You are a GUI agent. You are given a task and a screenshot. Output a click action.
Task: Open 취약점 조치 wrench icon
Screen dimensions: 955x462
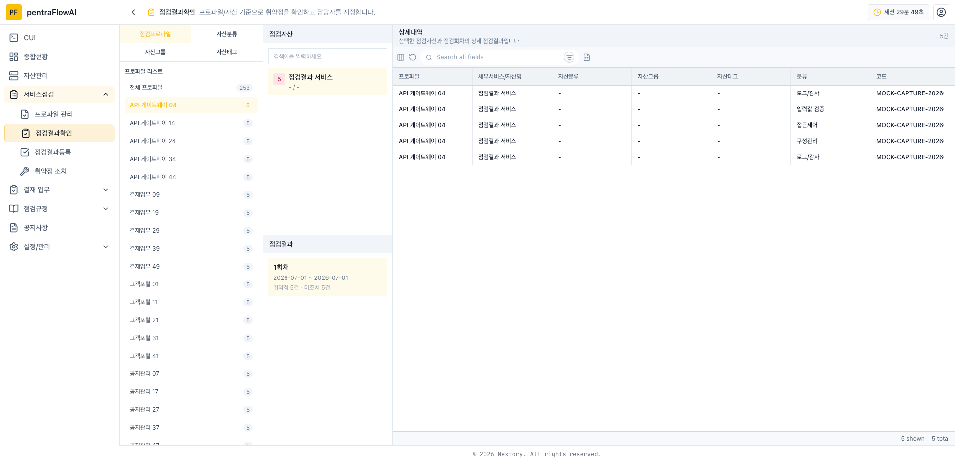coord(25,171)
